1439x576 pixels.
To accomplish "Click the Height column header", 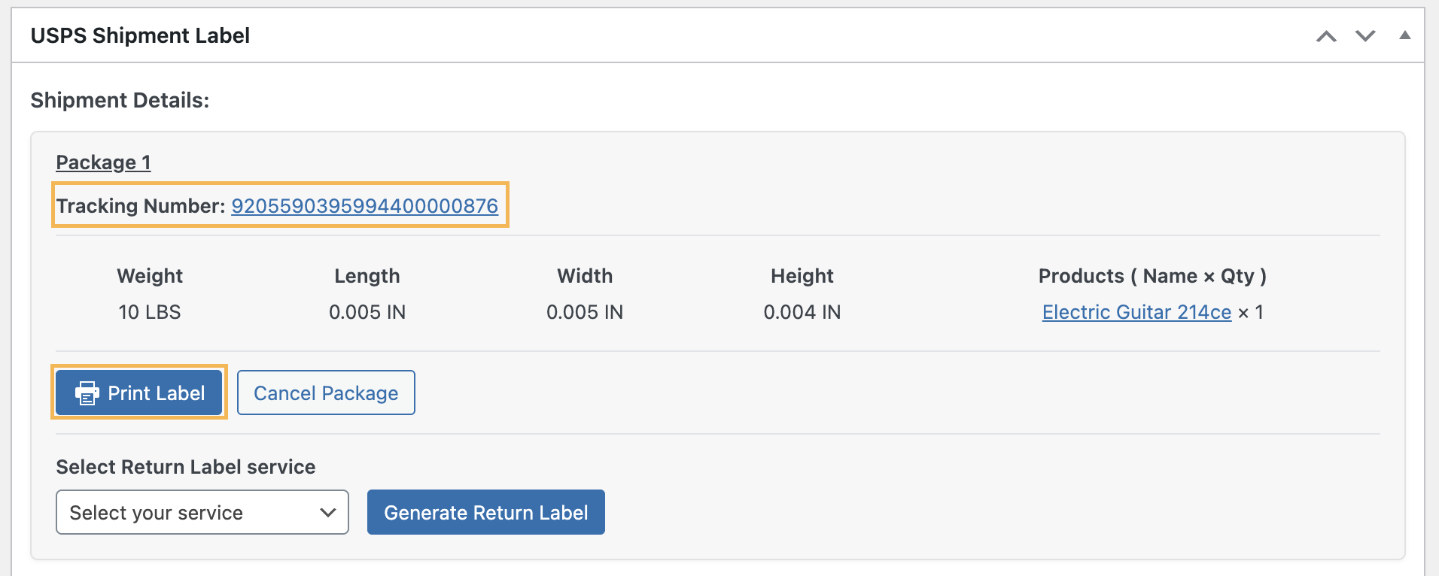I will tap(802, 276).
